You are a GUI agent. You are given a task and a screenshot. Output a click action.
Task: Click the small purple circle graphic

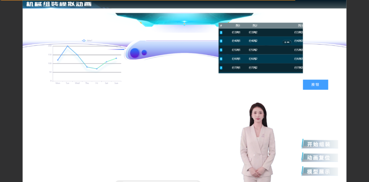pyautogui.click(x=144, y=53)
